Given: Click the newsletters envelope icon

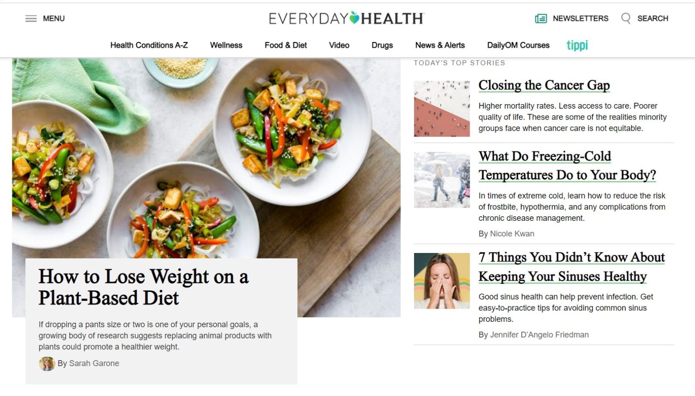Looking at the screenshot, I should coord(541,19).
